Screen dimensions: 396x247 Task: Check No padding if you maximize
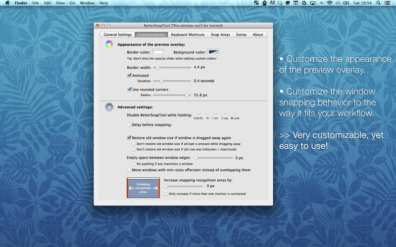pyautogui.click(x=134, y=164)
